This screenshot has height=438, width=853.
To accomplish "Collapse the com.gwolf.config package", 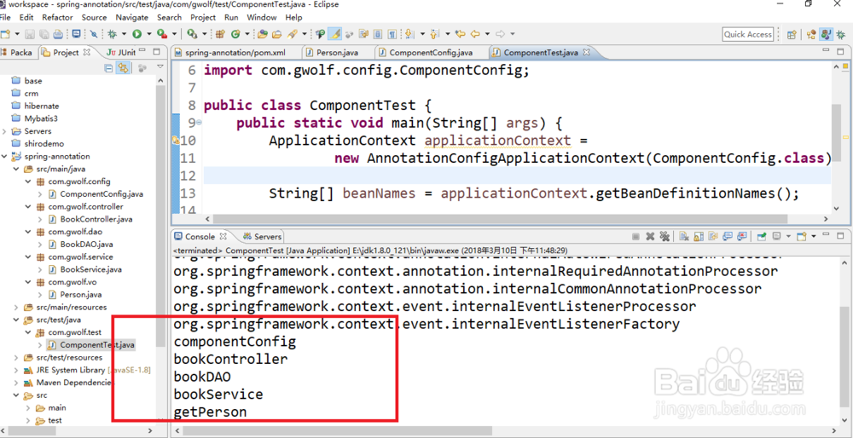I will pyautogui.click(x=28, y=182).
